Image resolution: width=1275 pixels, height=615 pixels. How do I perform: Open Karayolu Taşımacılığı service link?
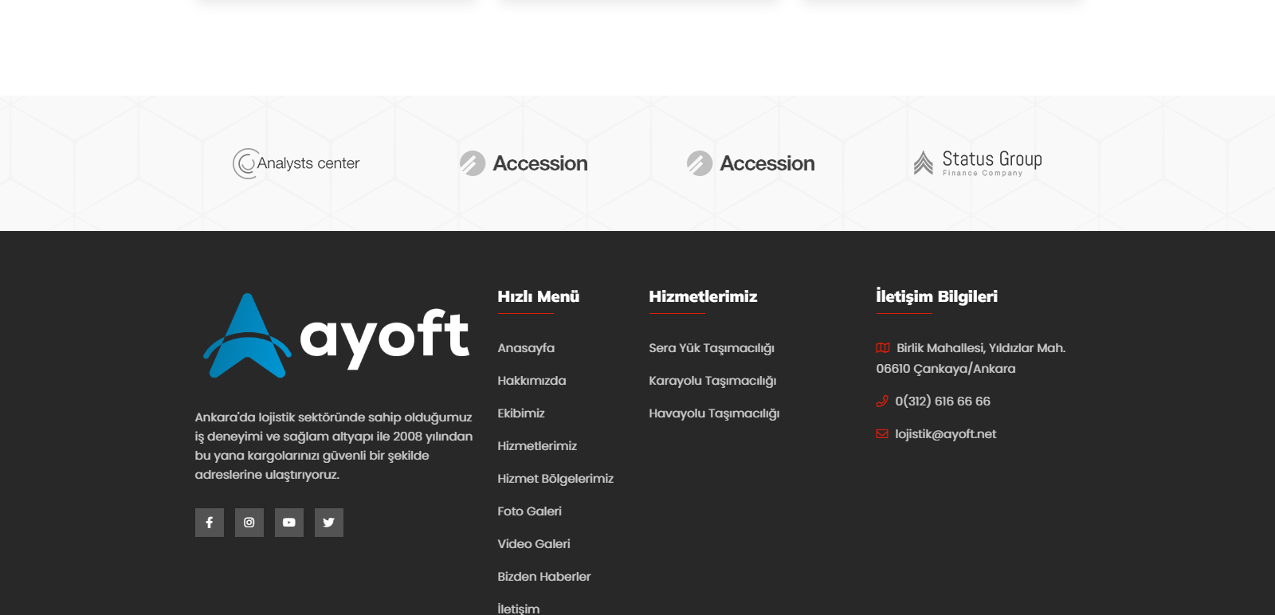[x=712, y=381]
